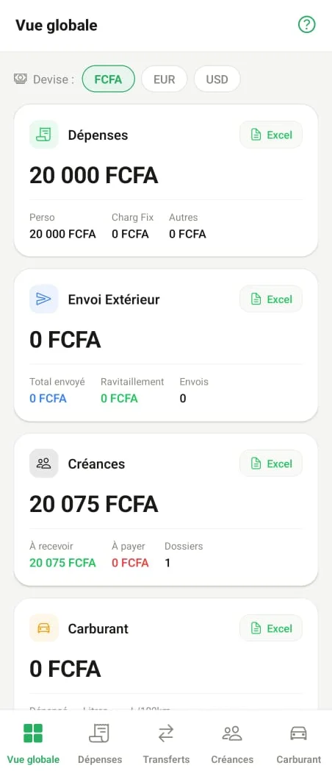Screen dimensions: 332x771
Task: Tap the 20 075 FCFA Créances total
Action: click(x=94, y=504)
